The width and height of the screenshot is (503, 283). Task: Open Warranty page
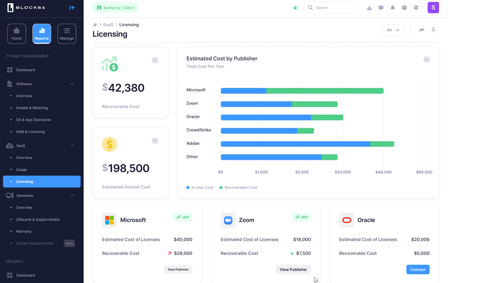tap(24, 231)
